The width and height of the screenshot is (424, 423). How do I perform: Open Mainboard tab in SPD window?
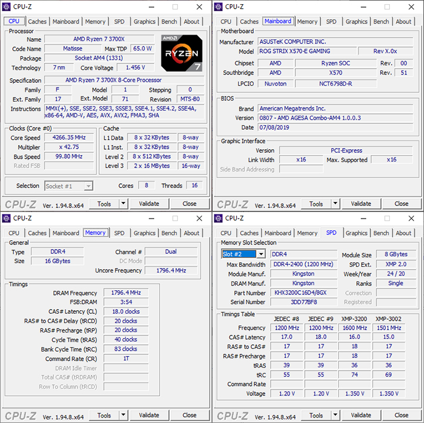point(278,233)
